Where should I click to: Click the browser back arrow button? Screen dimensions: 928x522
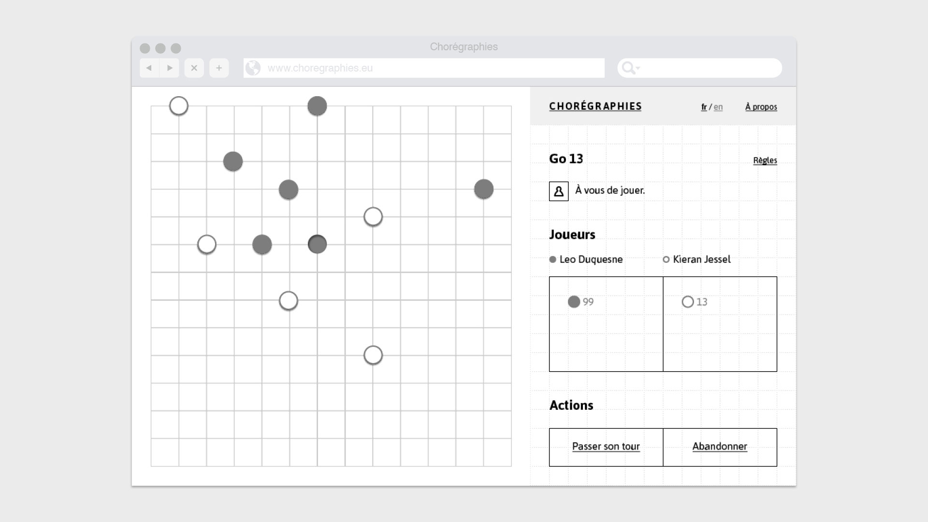pos(149,68)
